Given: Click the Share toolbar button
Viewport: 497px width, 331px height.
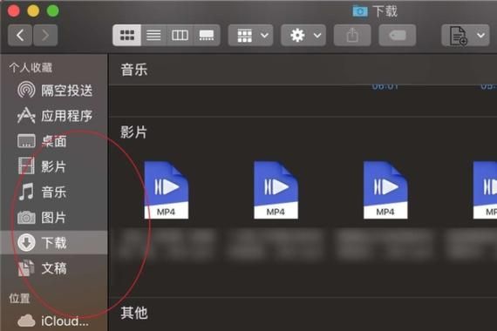Looking at the screenshot, I should 352,35.
